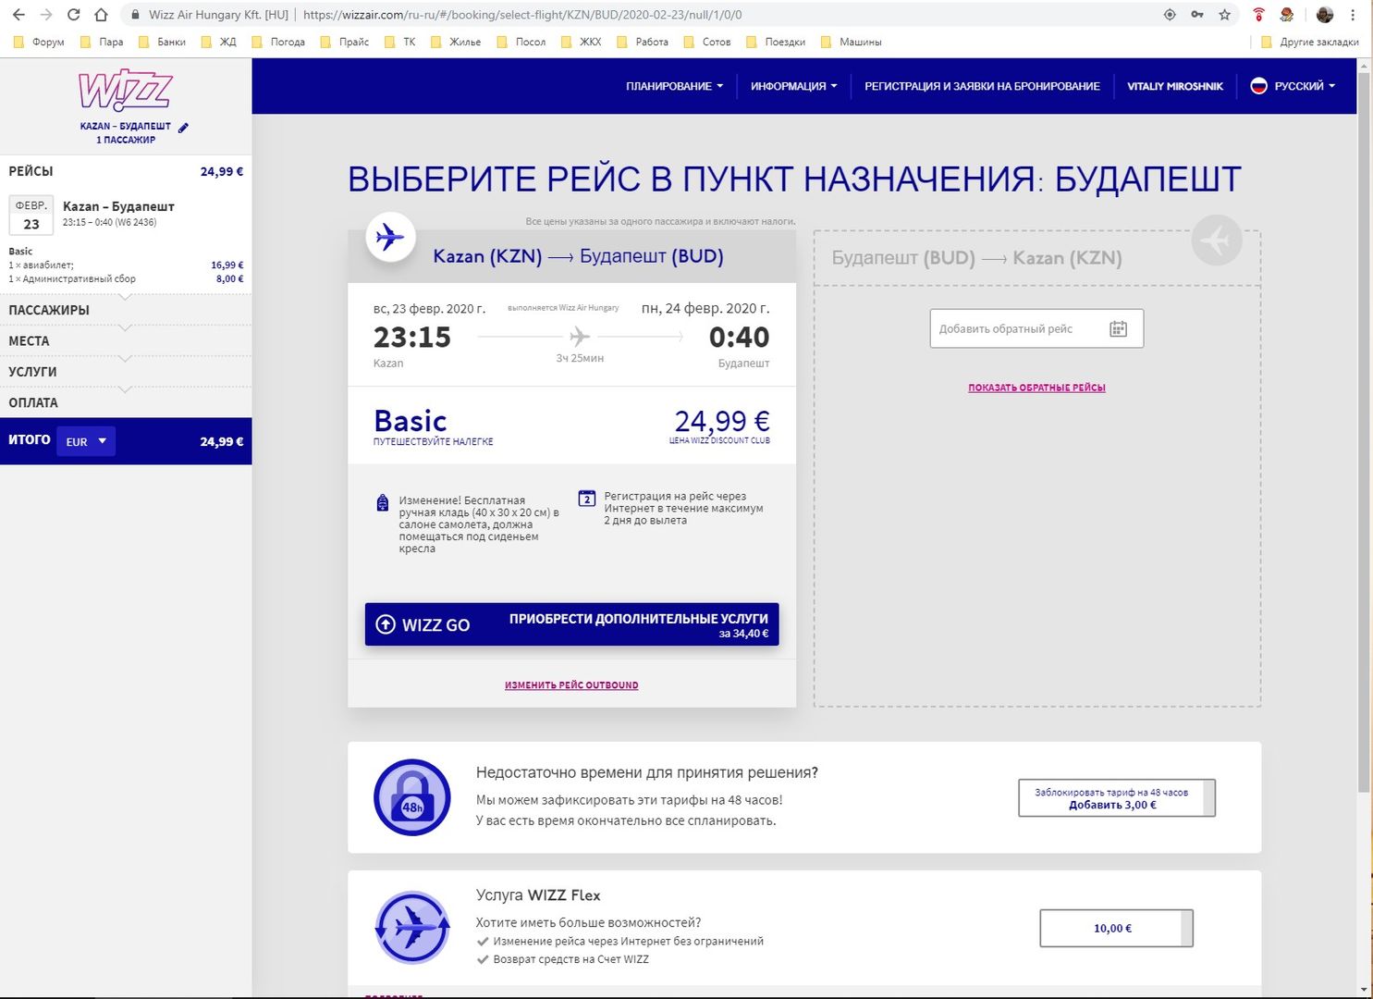
Task: Click the calendar icon in return flight field
Action: tap(1118, 329)
